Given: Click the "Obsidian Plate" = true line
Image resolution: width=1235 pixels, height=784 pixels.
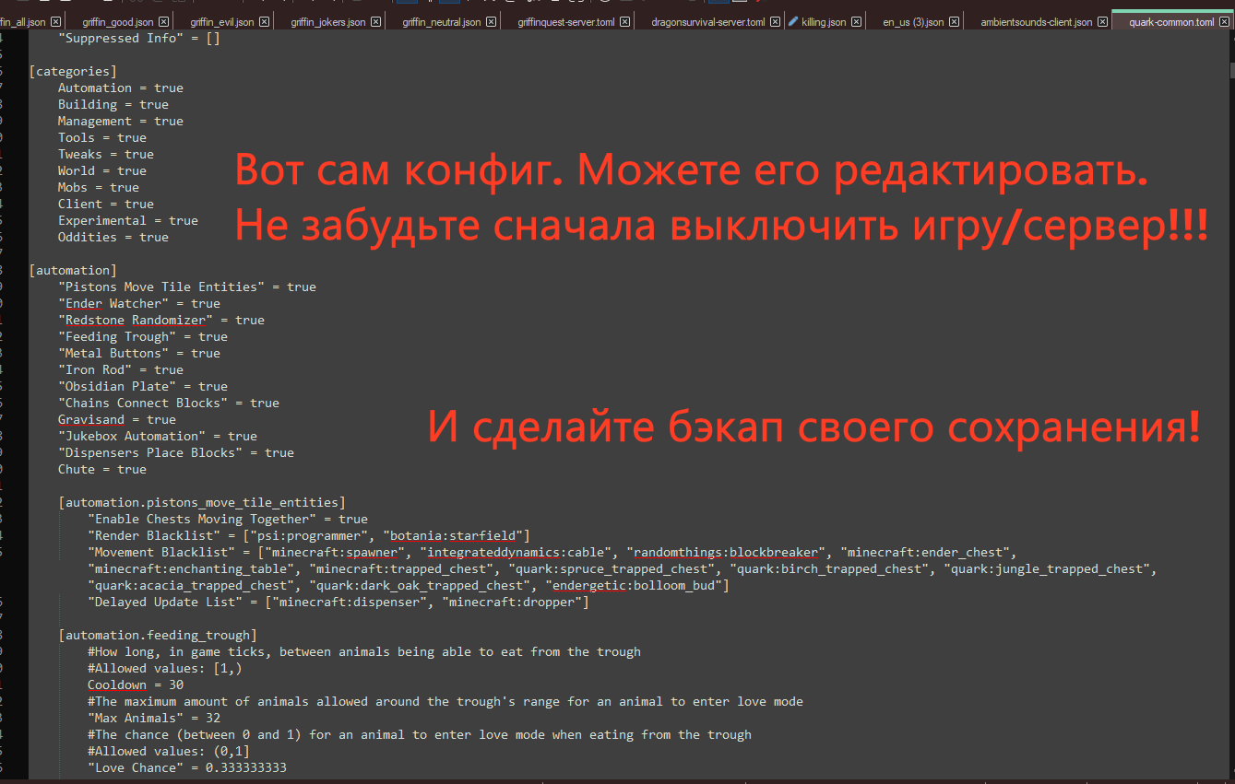Looking at the screenshot, I should (142, 386).
